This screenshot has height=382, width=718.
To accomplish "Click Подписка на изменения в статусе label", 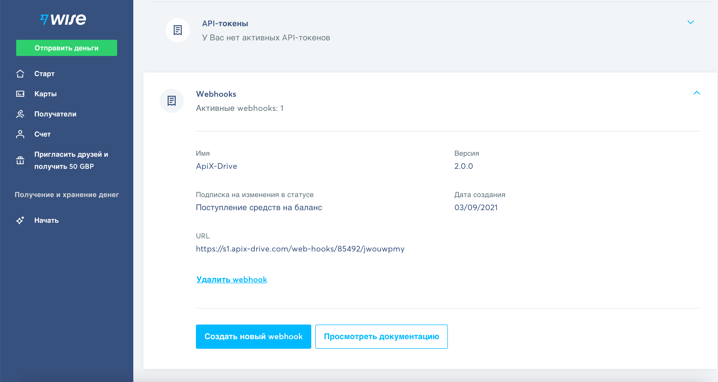I will 255,195.
